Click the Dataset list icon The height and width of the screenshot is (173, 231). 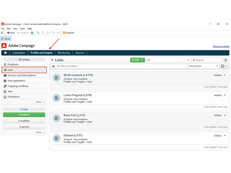(x=56, y=138)
